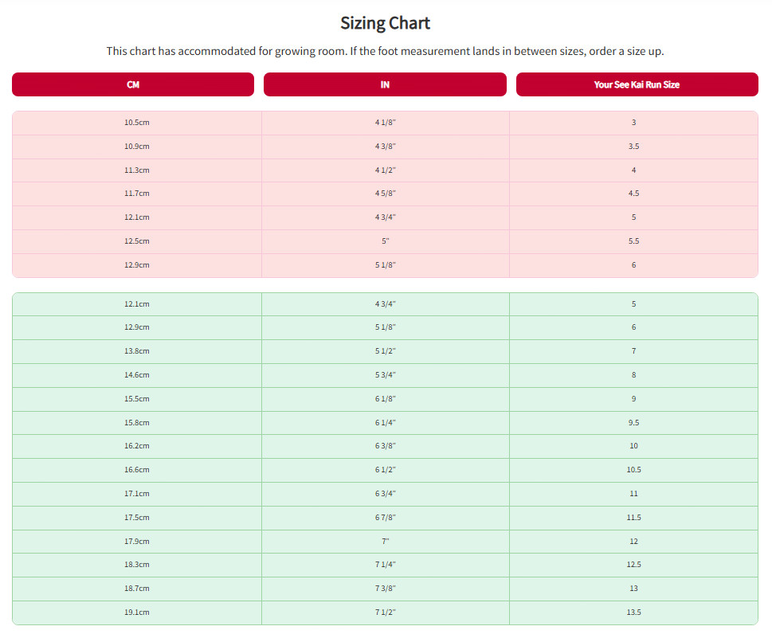Click the 11.7cm cell
Image resolution: width=772 pixels, height=634 pixels.
coord(137,194)
